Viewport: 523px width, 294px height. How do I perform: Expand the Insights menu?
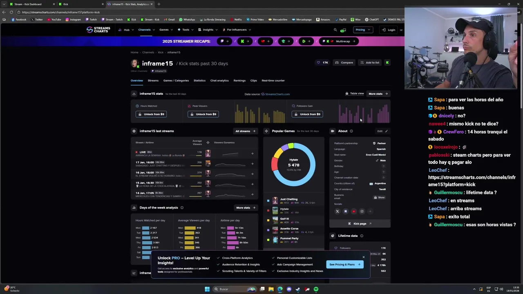(x=207, y=30)
